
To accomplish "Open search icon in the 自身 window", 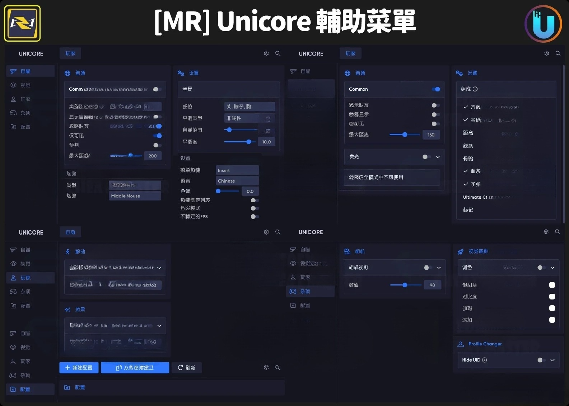I will click(278, 232).
